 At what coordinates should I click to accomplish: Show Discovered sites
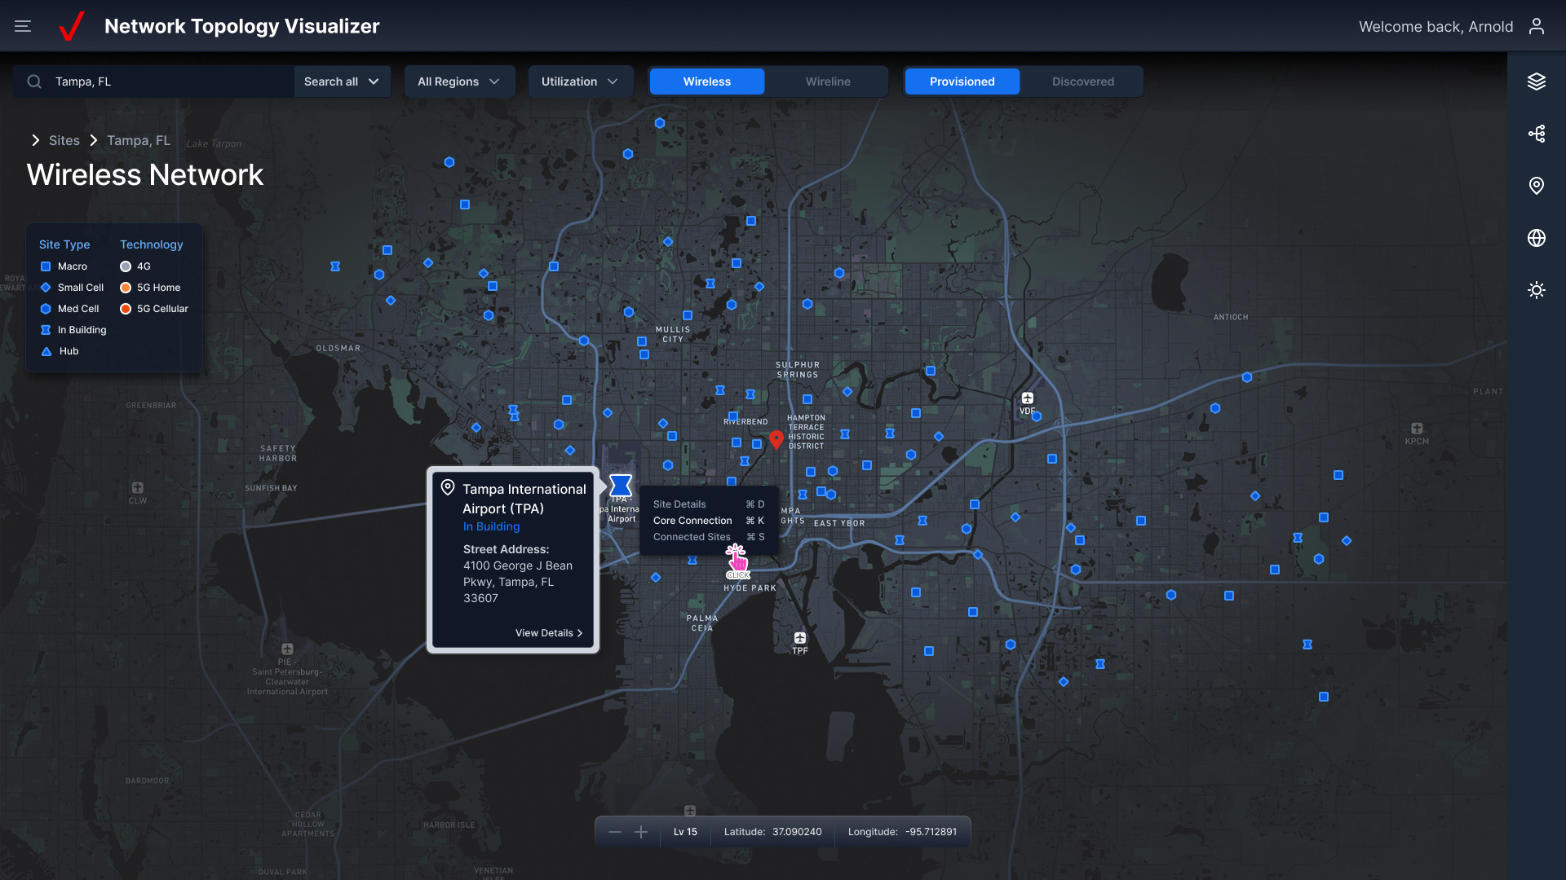(1083, 81)
